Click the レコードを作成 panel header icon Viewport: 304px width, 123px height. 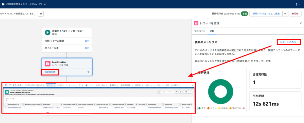point(196,23)
